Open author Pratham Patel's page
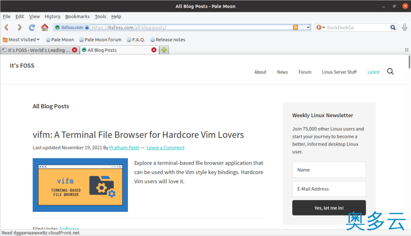This screenshot has height=236, width=411. (124, 148)
